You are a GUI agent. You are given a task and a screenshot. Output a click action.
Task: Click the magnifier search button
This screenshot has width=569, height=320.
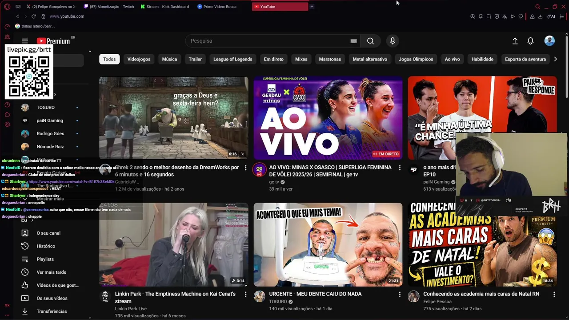pyautogui.click(x=370, y=41)
